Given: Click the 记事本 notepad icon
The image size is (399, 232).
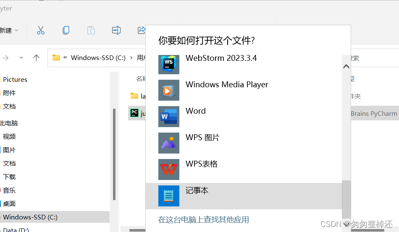Looking at the screenshot, I should [169, 196].
